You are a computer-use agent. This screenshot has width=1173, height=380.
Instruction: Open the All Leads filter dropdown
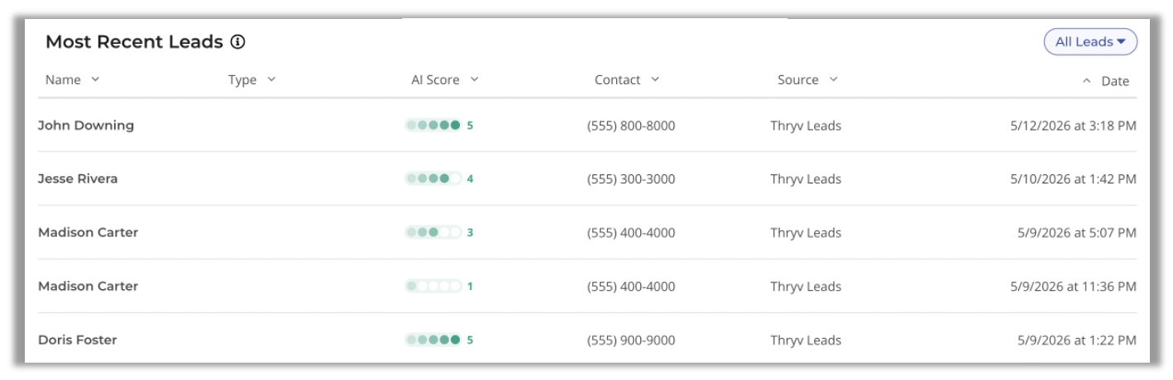click(1090, 42)
